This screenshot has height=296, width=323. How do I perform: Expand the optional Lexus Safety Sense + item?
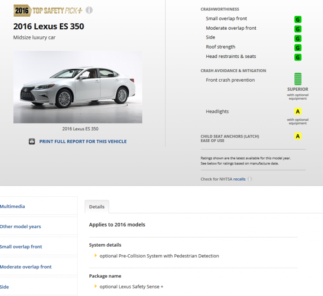click(96, 287)
